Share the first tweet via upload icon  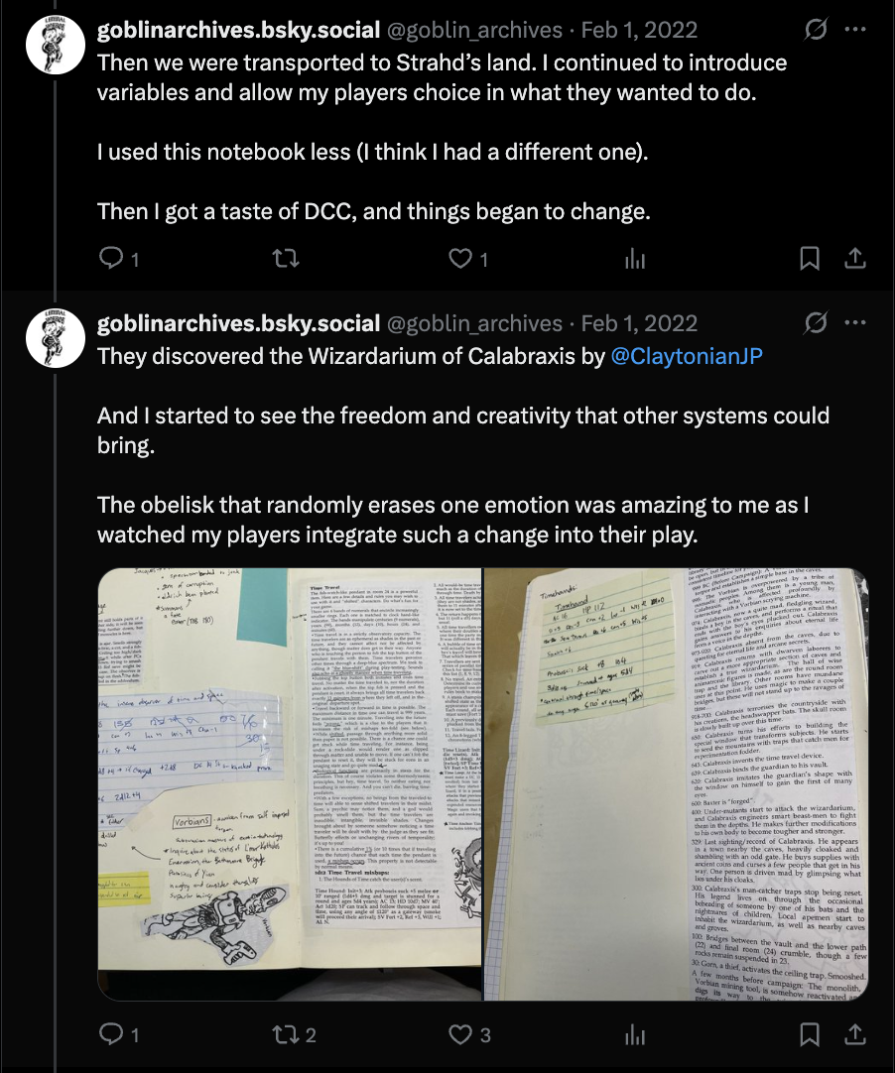tap(854, 258)
